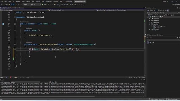Open the Show output from dropdown
Viewport: 180px width, 101px height.
click(x=25, y=82)
